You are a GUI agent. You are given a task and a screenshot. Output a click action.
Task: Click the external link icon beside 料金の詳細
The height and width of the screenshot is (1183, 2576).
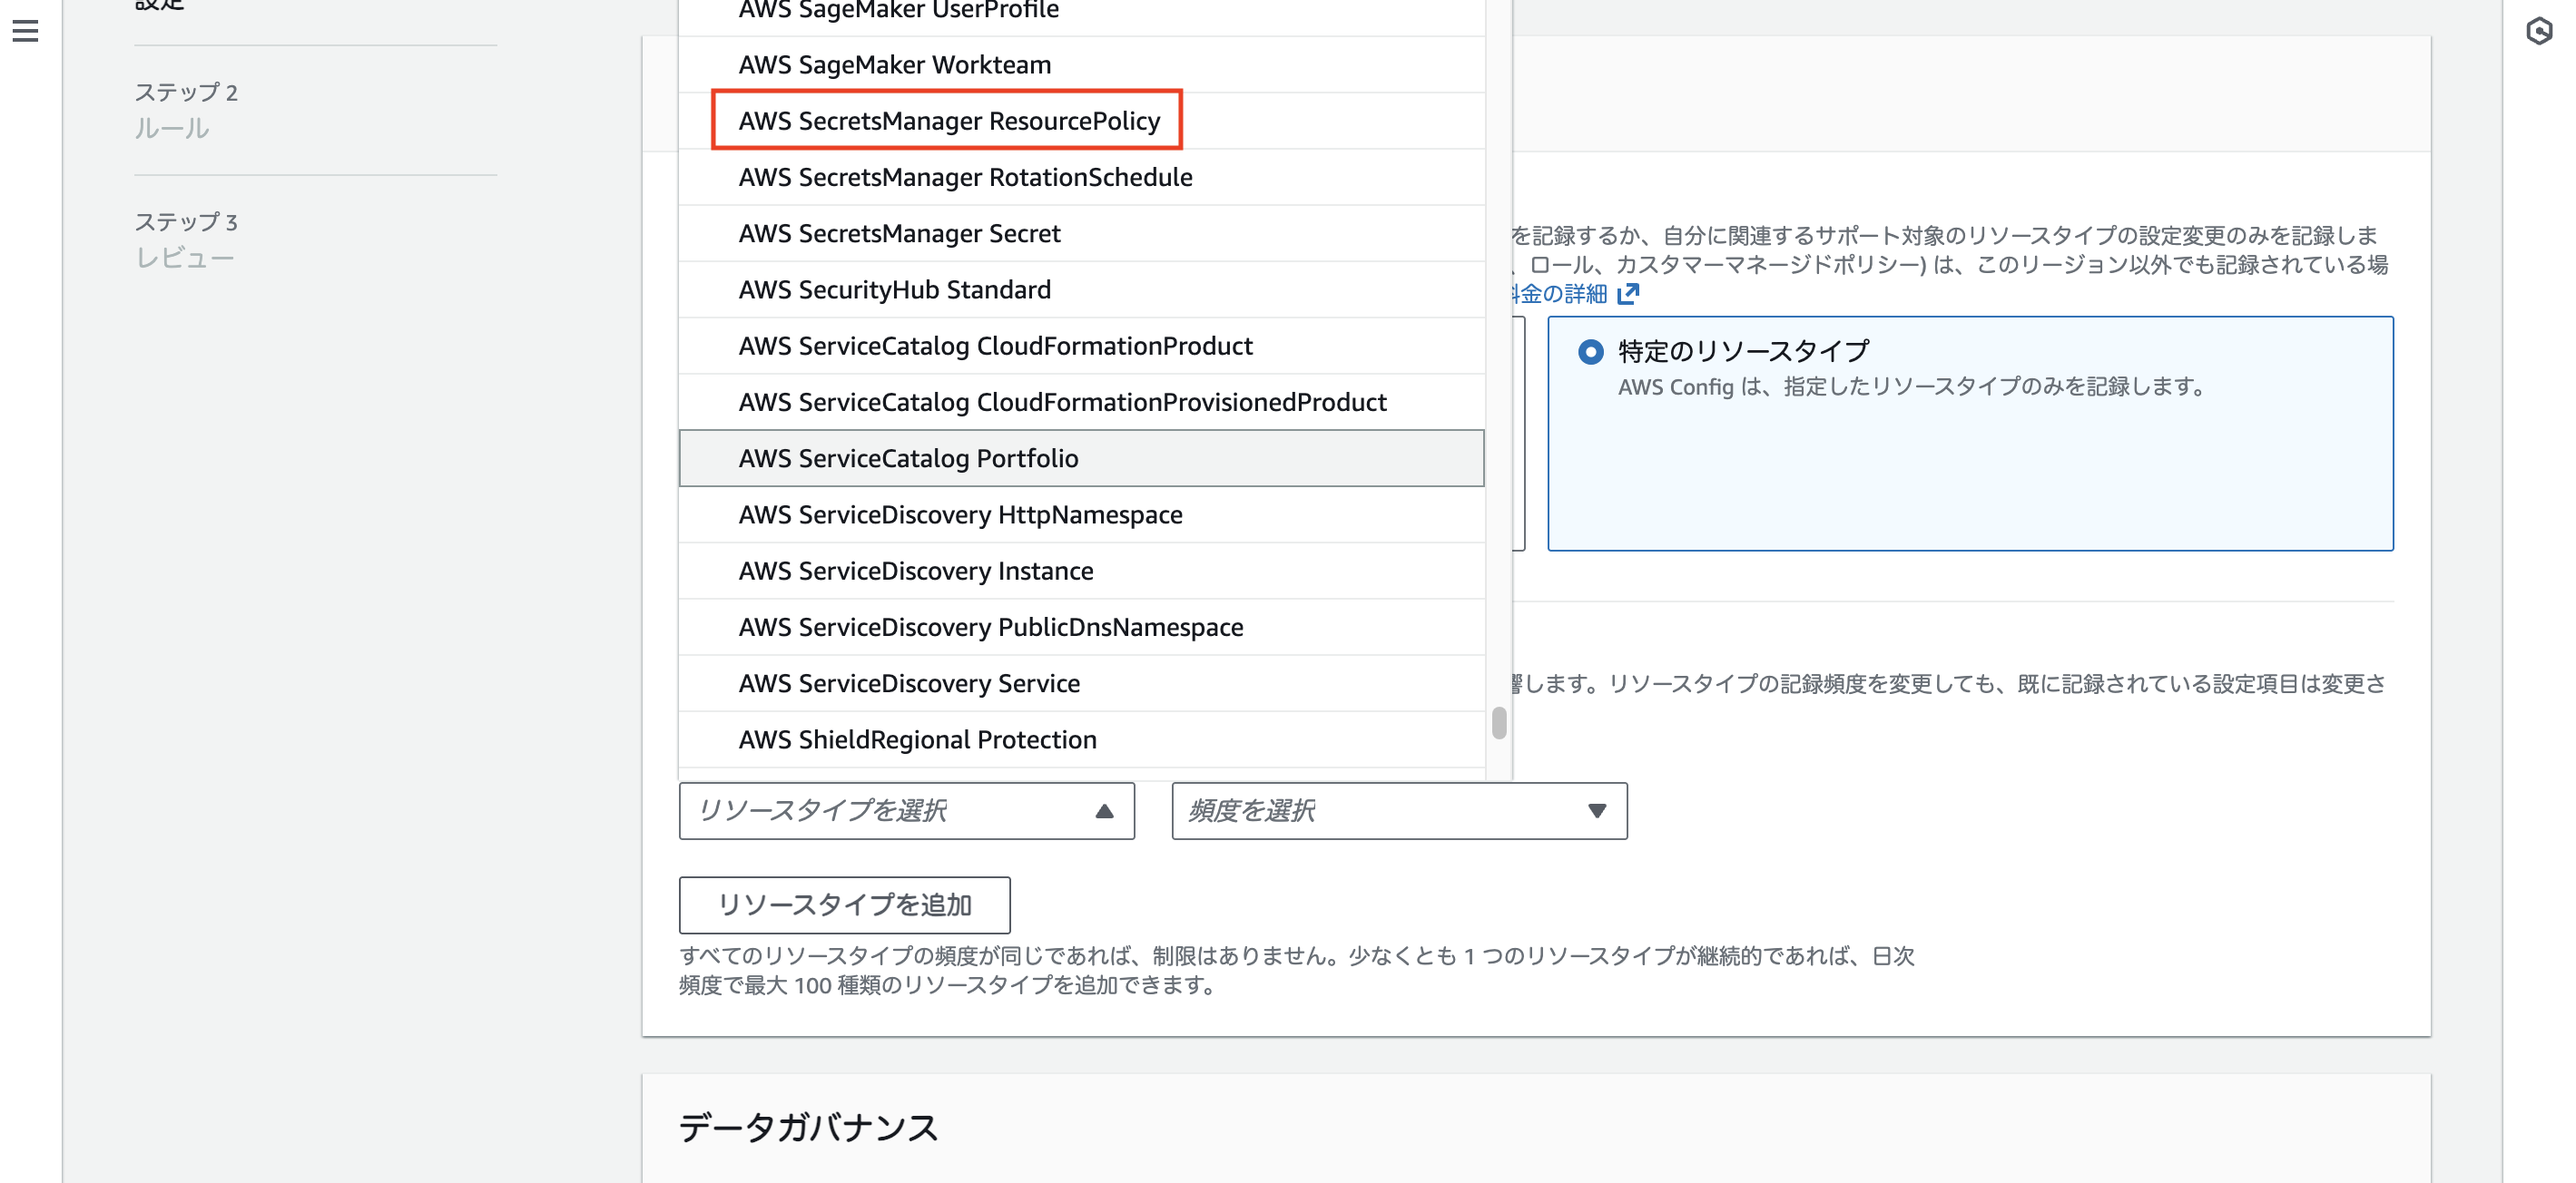[x=1630, y=293]
